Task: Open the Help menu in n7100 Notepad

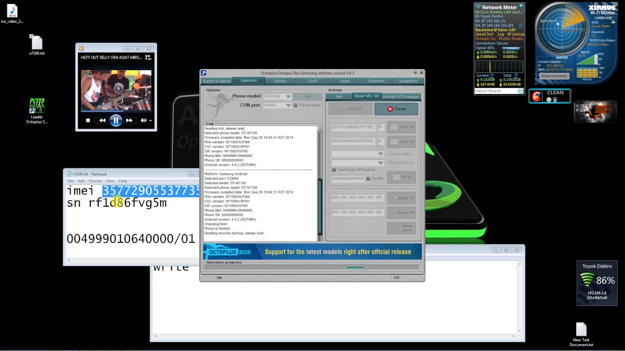Action: pos(123,181)
